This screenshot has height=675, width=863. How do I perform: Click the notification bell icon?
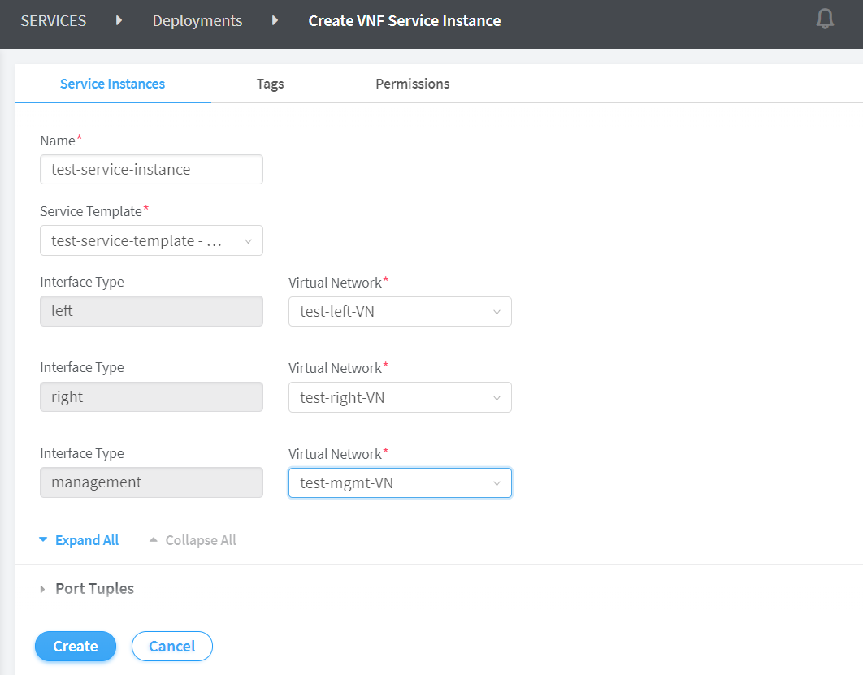(x=825, y=19)
